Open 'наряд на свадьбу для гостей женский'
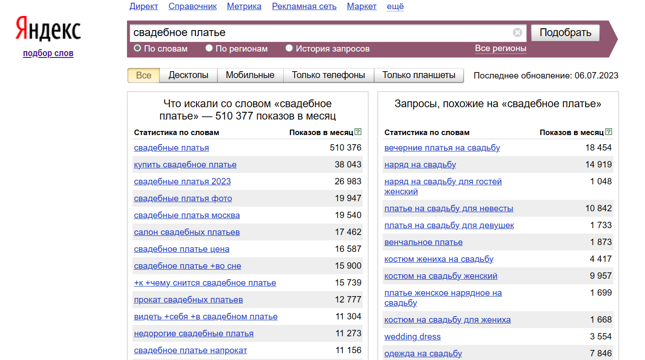This screenshot has height=360, width=645. pyautogui.click(x=443, y=187)
